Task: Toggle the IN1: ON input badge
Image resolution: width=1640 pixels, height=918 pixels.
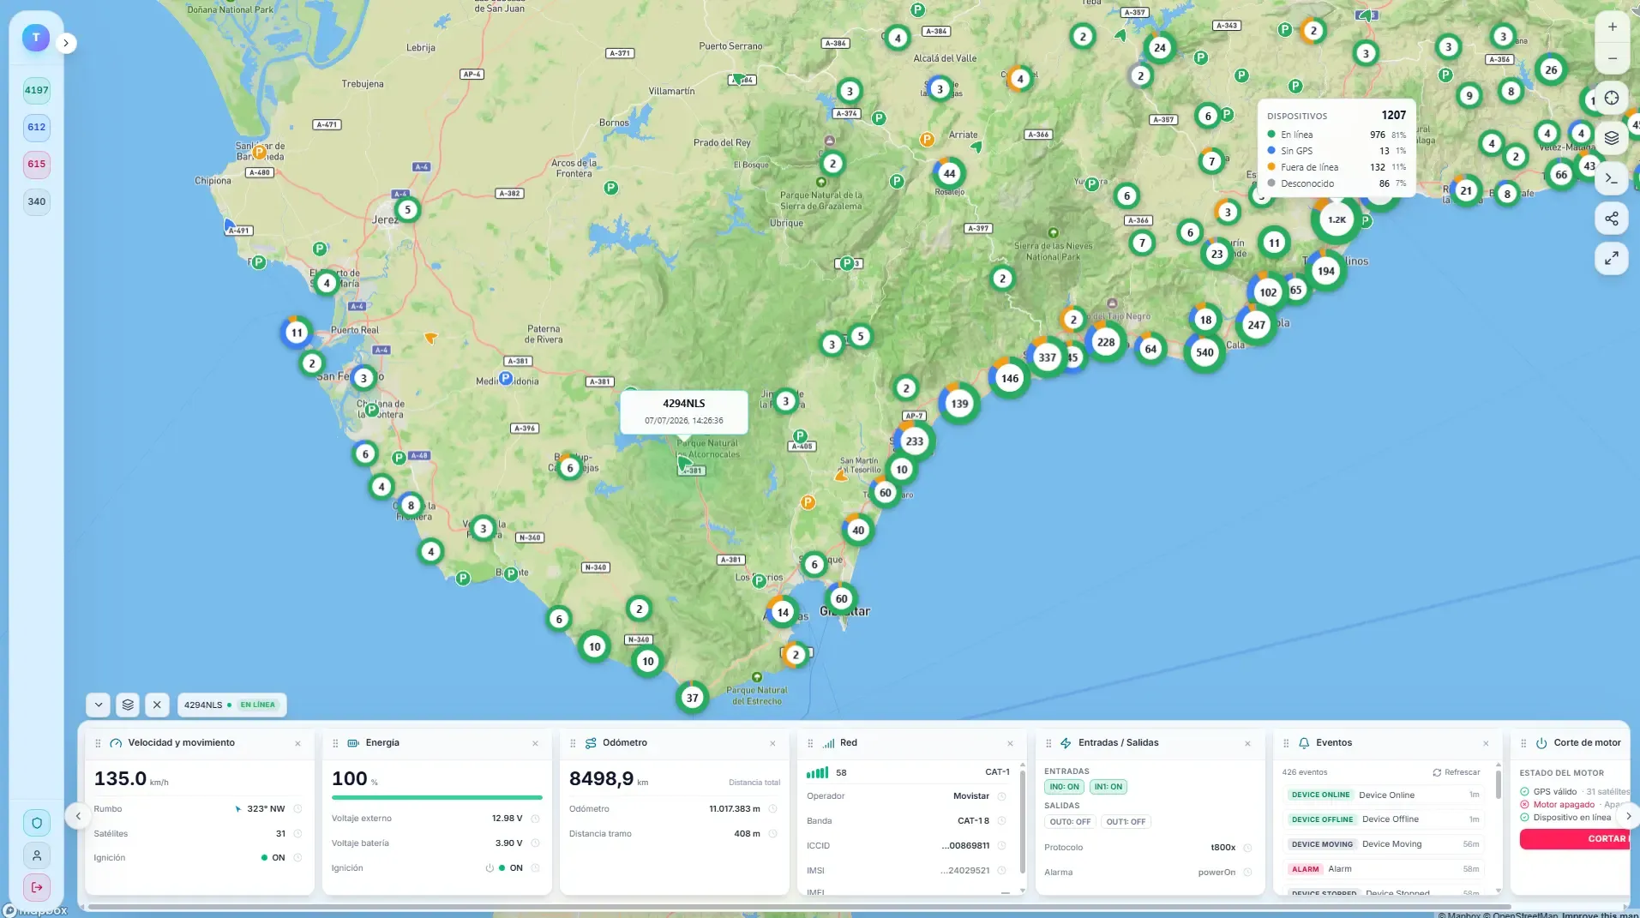Action: tap(1108, 787)
